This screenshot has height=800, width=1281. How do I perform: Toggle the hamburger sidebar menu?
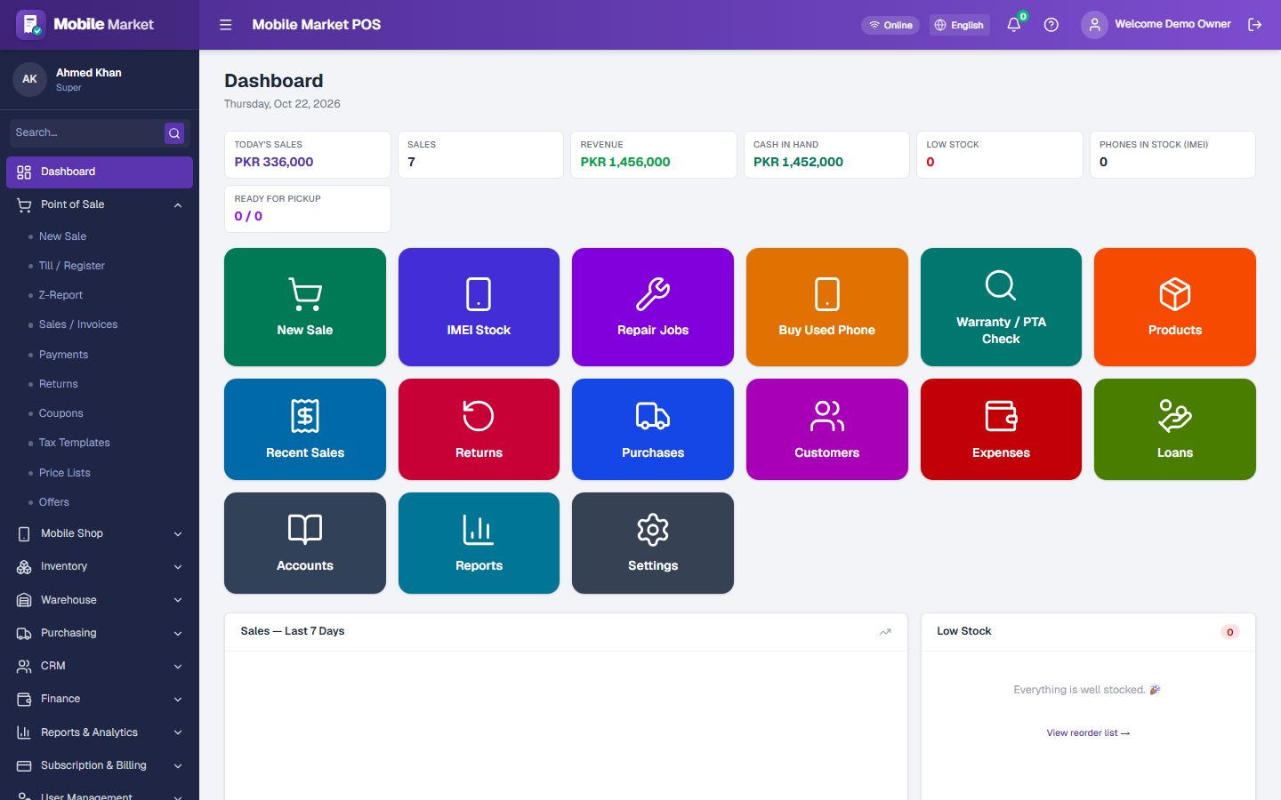[x=226, y=25]
